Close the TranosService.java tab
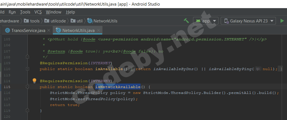The width and height of the screenshot is (287, 120). [x=49, y=30]
